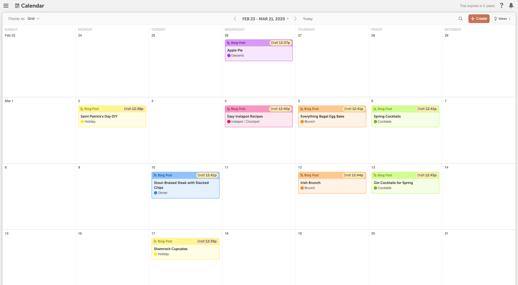Go to previous date range arrow
Image resolution: width=518 pixels, height=285 pixels.
coord(235,19)
